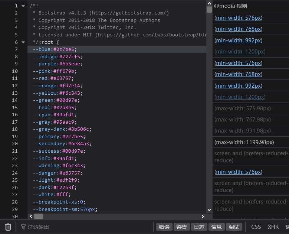Click the filter funnel icon
The height and width of the screenshot is (234, 289).
tap(23, 227)
